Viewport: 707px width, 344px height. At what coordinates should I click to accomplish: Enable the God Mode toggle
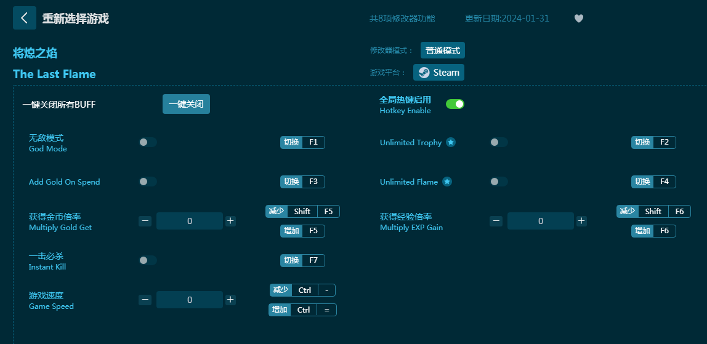point(147,142)
